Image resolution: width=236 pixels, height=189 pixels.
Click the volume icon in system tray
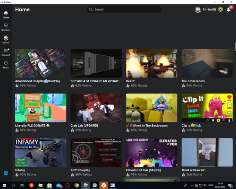tap(205, 185)
